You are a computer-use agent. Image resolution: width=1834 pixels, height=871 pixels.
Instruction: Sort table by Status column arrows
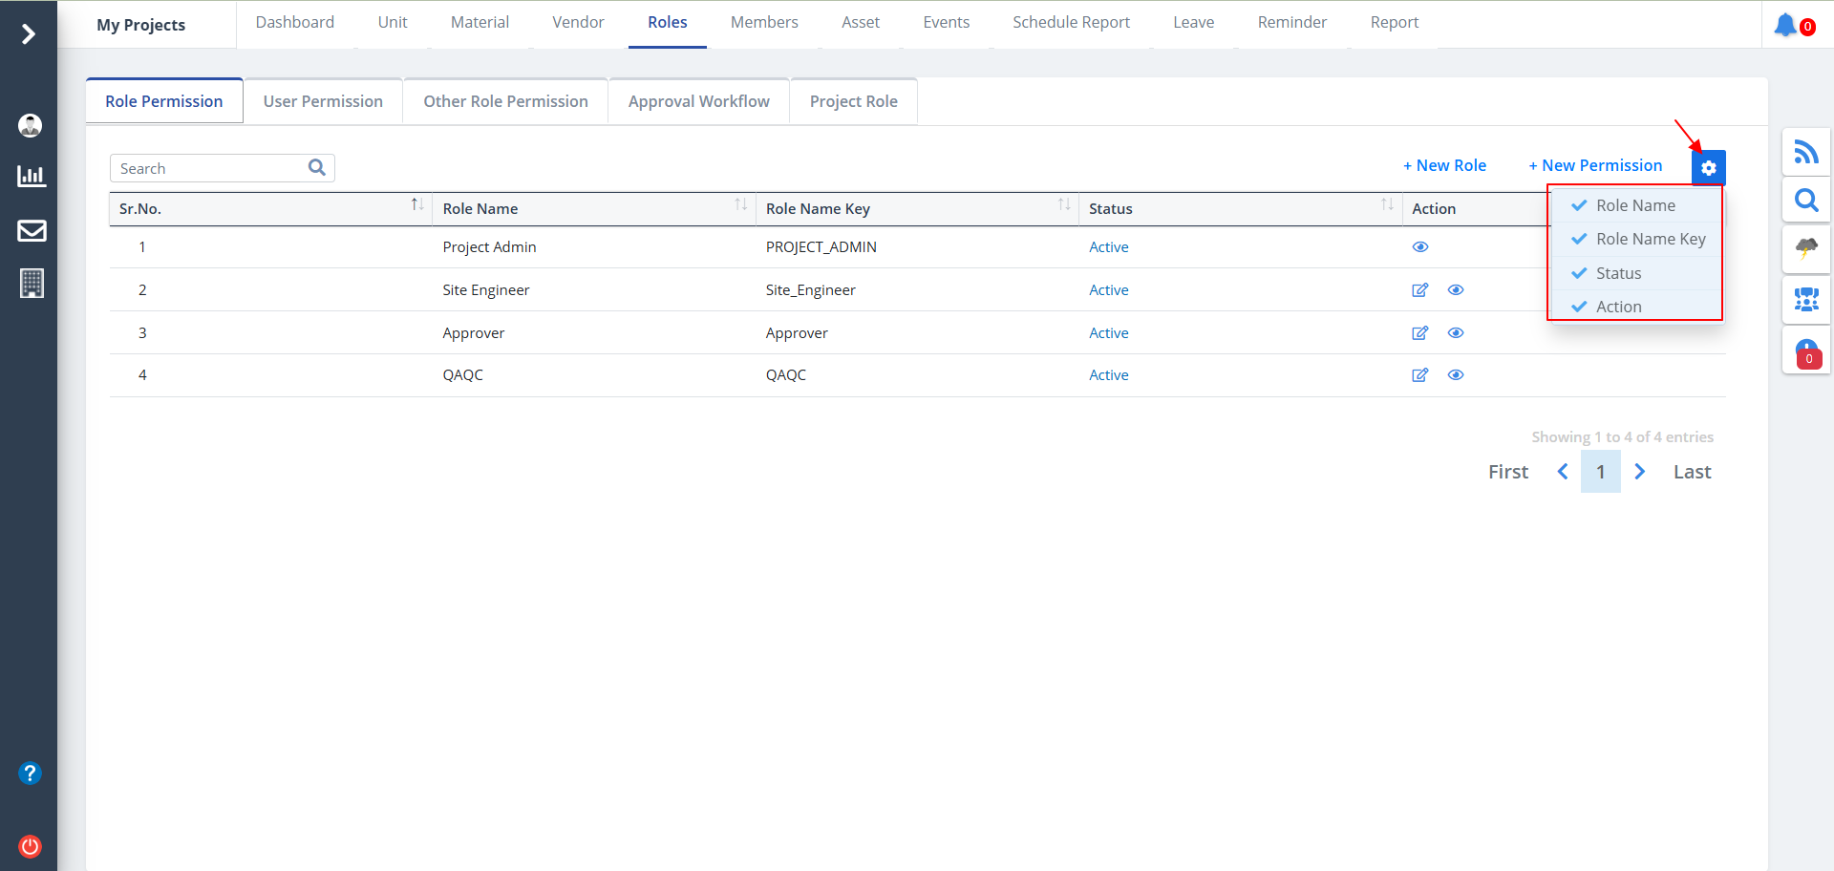(1387, 205)
